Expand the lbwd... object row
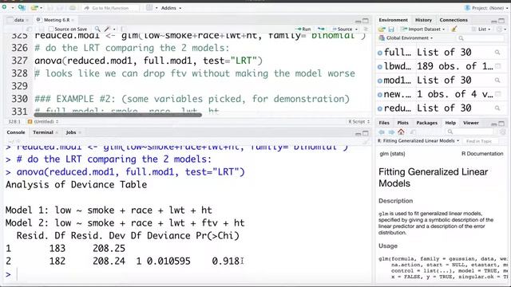511x287 pixels. coord(380,66)
